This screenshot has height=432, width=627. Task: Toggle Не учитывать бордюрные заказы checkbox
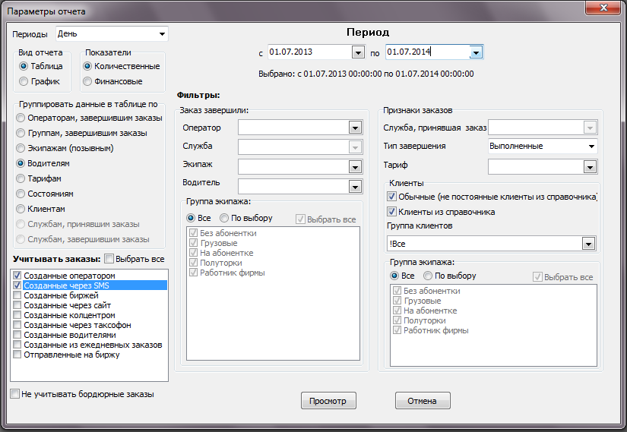[15, 394]
